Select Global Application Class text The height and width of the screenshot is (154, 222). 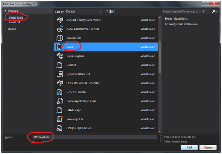(x=81, y=101)
